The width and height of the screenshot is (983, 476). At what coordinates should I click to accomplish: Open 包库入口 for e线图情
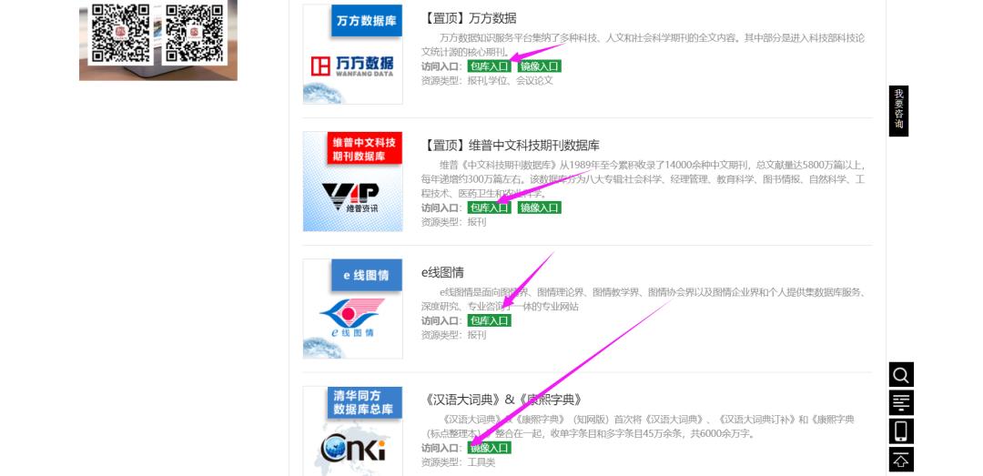489,320
